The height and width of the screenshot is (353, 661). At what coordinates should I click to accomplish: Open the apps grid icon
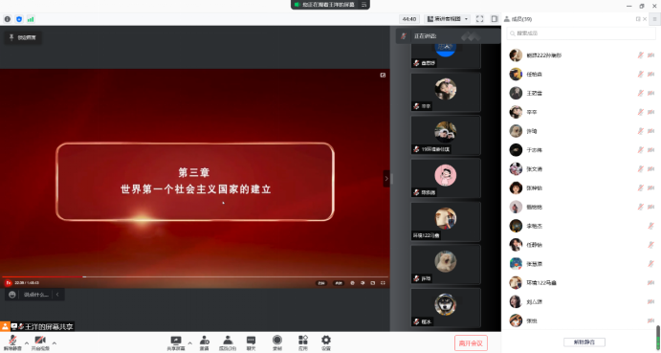click(x=302, y=342)
